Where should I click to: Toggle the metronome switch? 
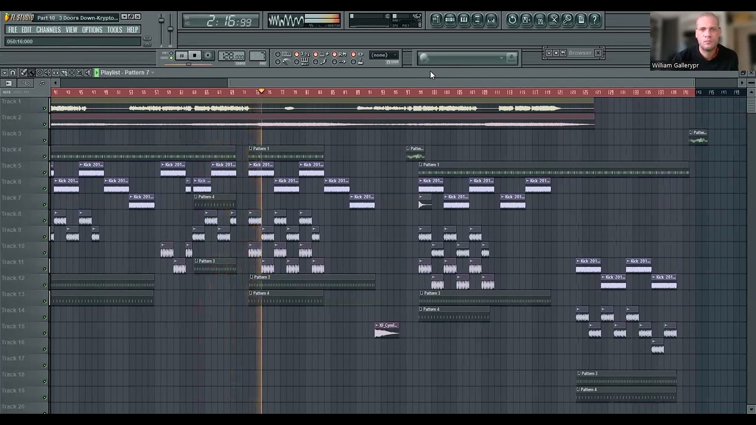[x=278, y=61]
